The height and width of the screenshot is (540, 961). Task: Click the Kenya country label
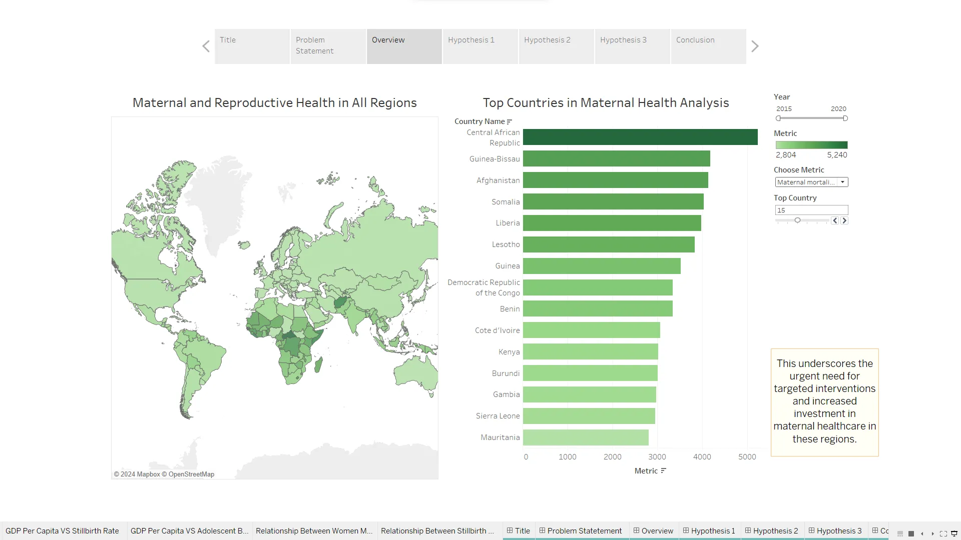[x=509, y=352]
